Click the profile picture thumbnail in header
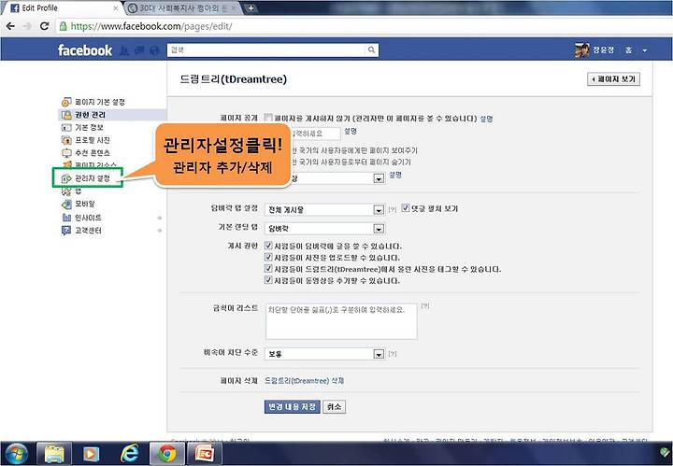The width and height of the screenshot is (673, 466). coord(582,50)
